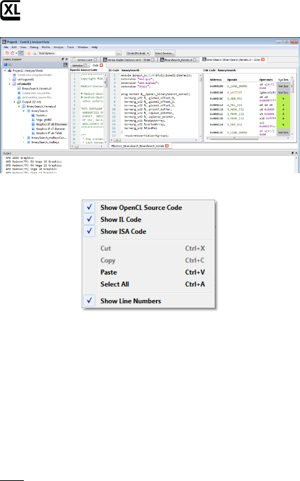
Task: Click the Select Devices button
Action: tap(165, 53)
